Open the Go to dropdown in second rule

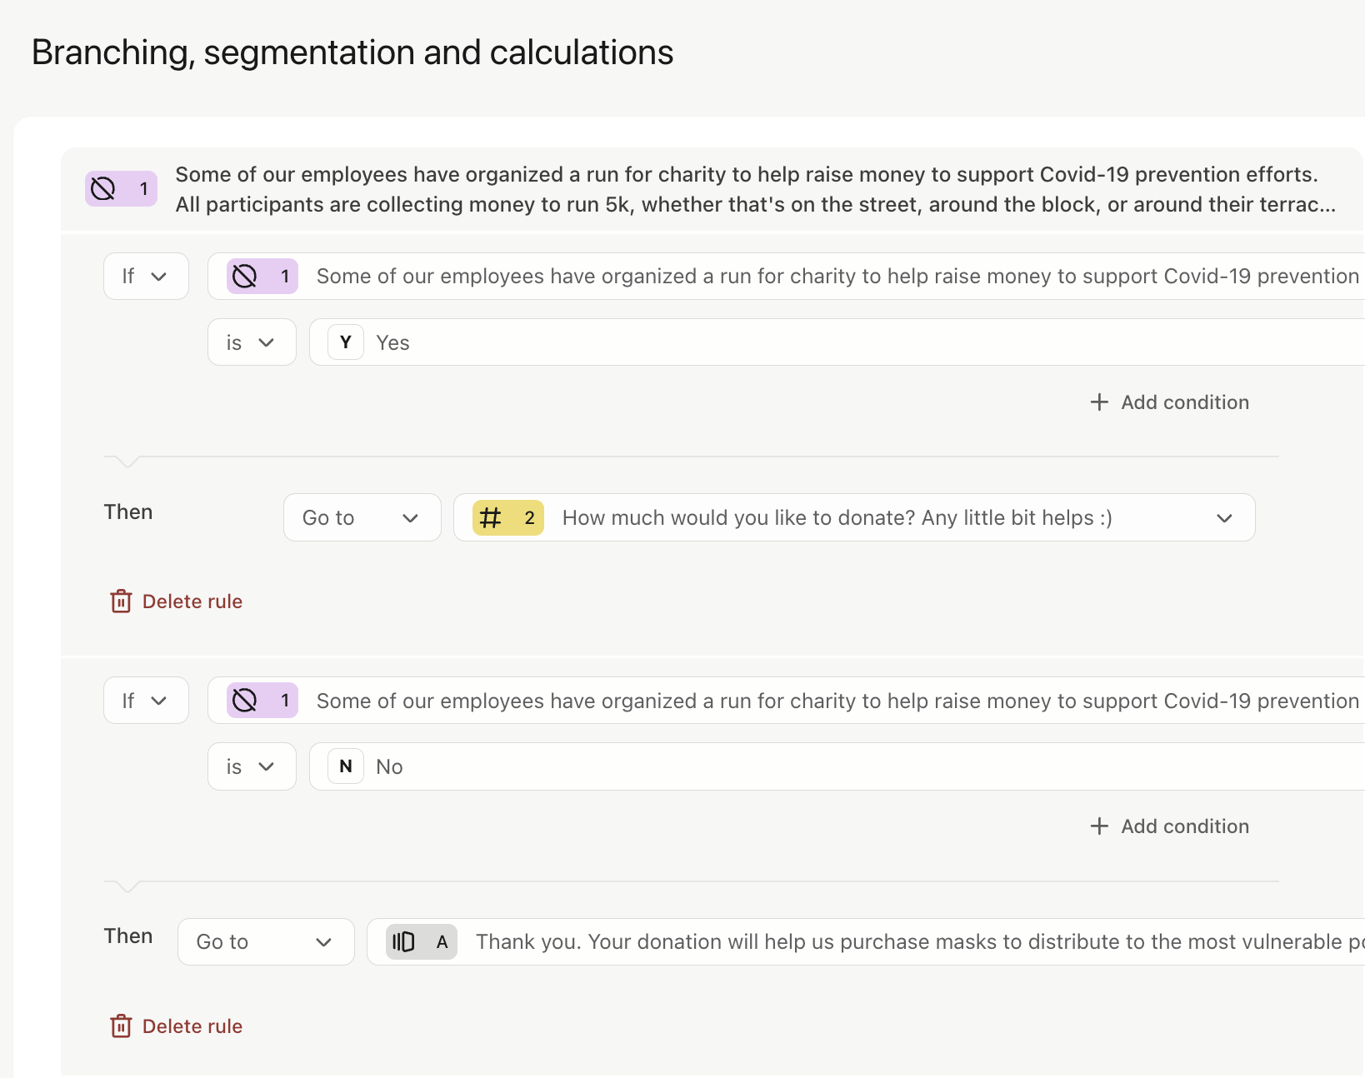click(266, 942)
